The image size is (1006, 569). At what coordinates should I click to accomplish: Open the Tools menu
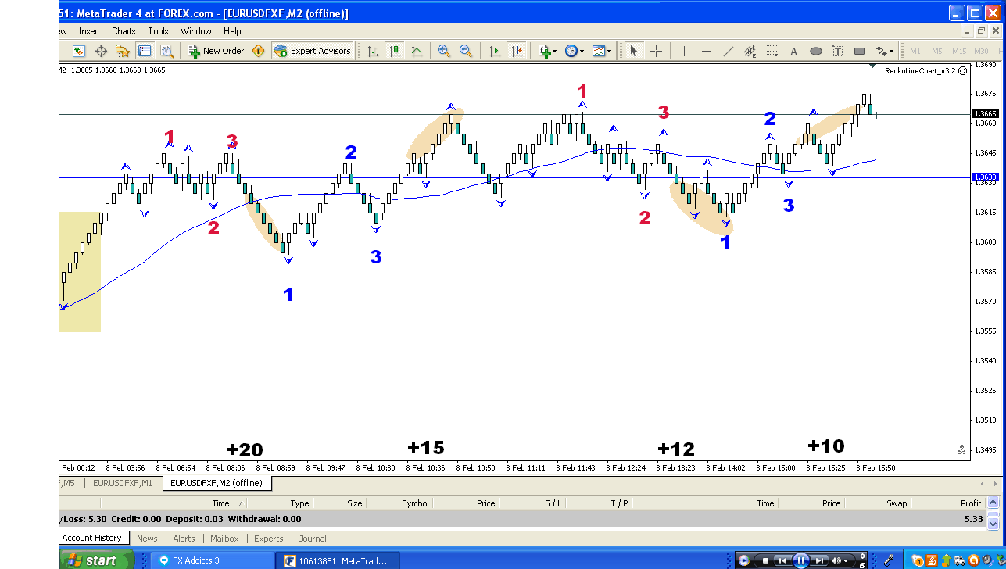pos(158,31)
